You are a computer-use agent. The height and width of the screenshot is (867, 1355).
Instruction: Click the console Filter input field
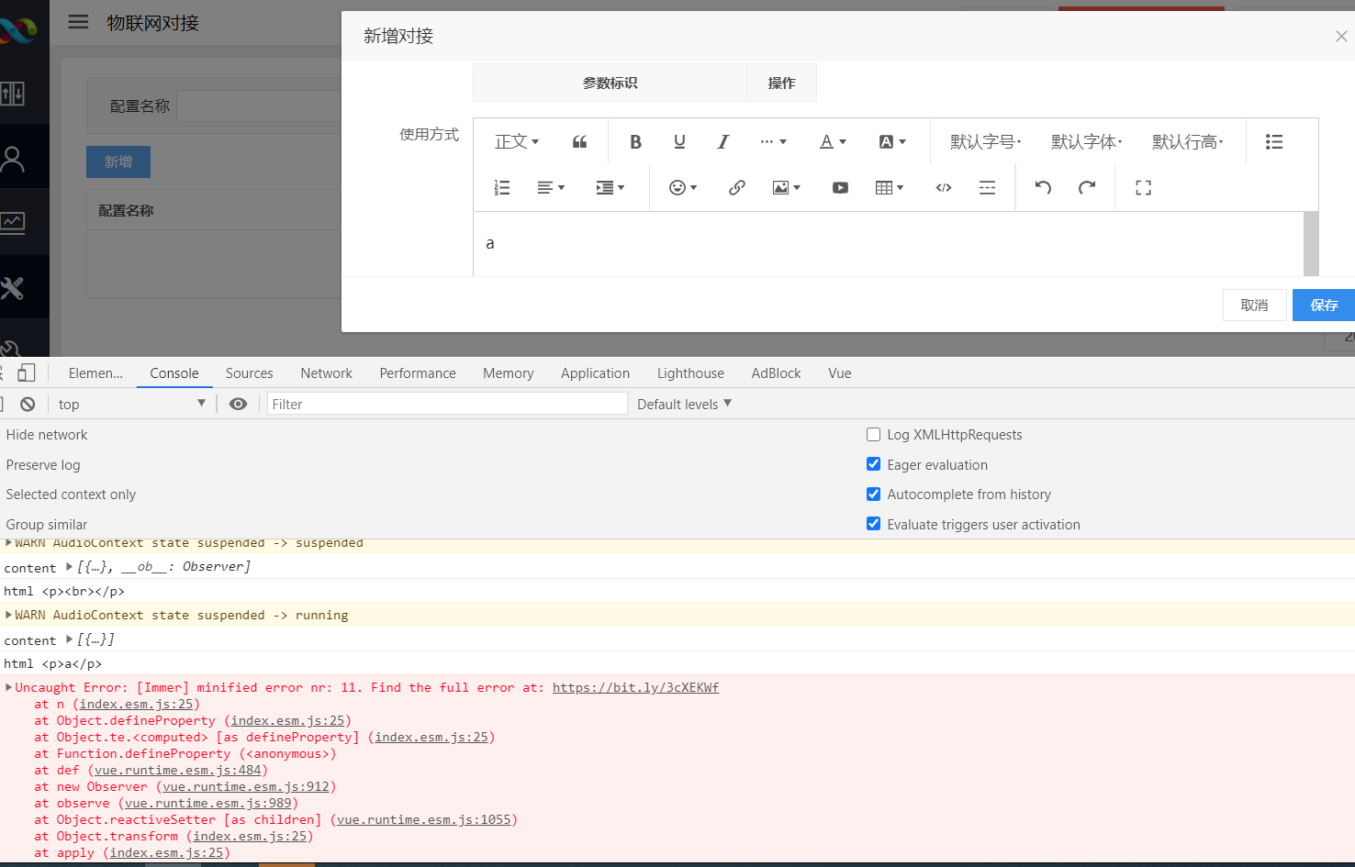pos(447,405)
